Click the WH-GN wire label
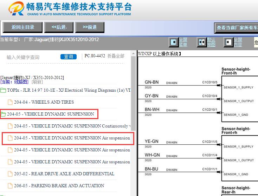 pos(152,155)
